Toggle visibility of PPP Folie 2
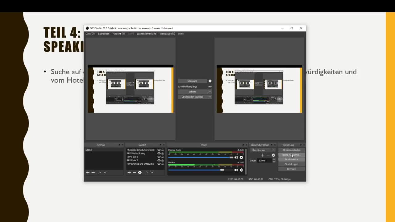Viewport: 395px width, 222px height. click(159, 160)
